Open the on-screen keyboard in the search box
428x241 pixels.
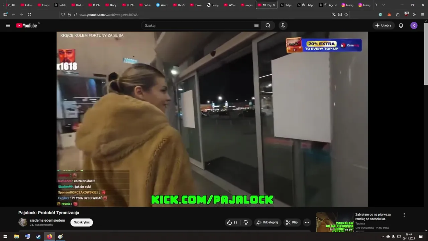[x=256, y=25]
